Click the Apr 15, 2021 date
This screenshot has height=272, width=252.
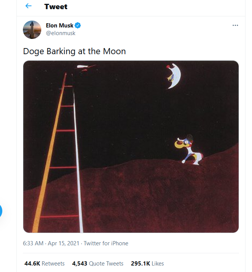[64, 243]
